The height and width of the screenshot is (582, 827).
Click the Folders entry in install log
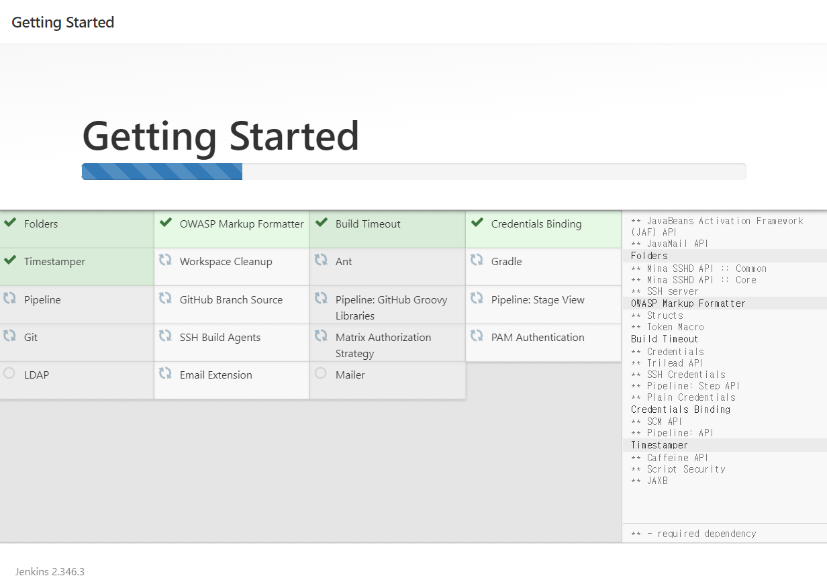[649, 256]
